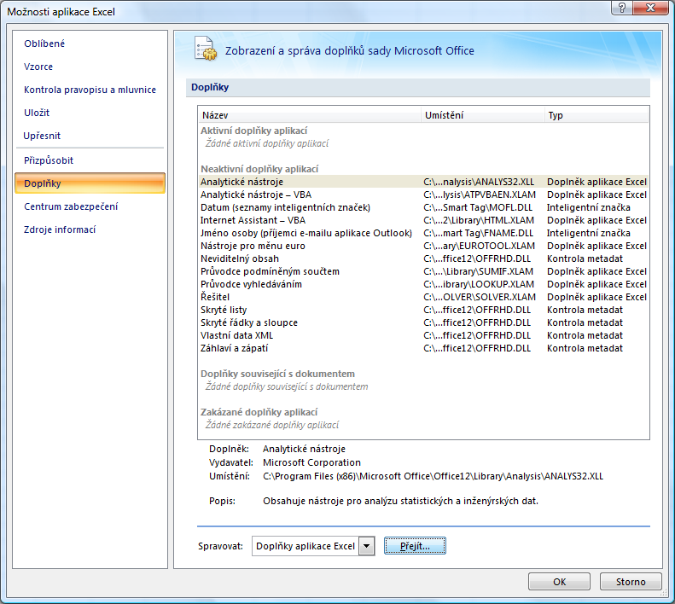This screenshot has width=675, height=604.
Task: Sort add-ins by Název column header
Action: tap(310, 115)
